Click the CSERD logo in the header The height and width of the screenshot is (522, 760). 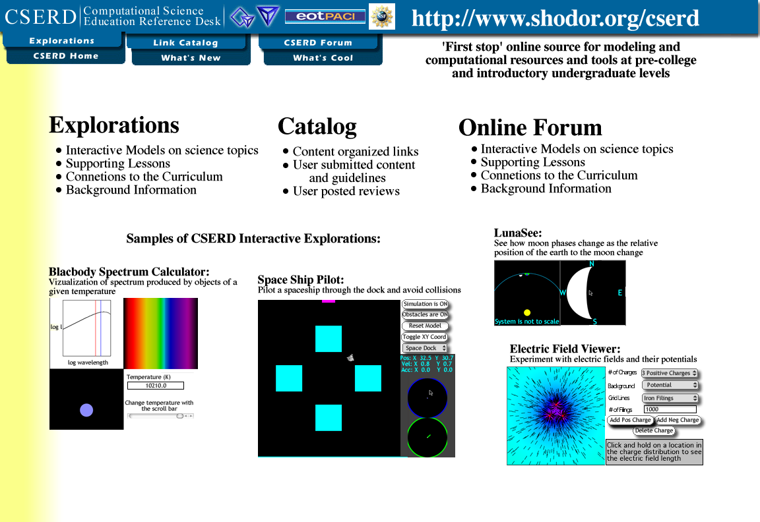(41, 16)
